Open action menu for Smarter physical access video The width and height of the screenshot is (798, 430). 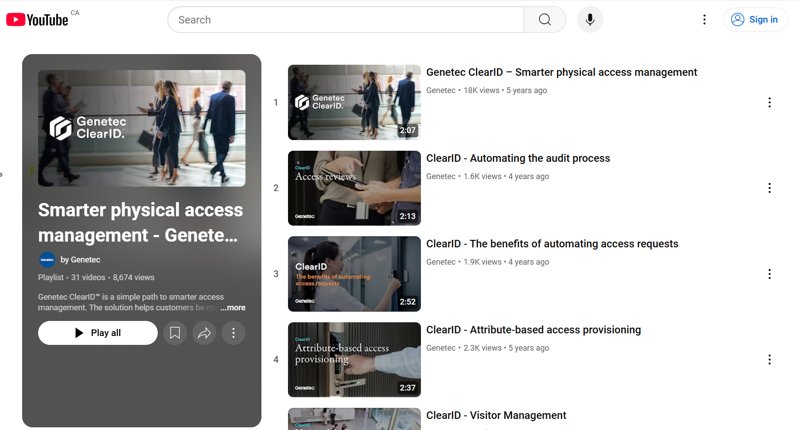(x=769, y=102)
